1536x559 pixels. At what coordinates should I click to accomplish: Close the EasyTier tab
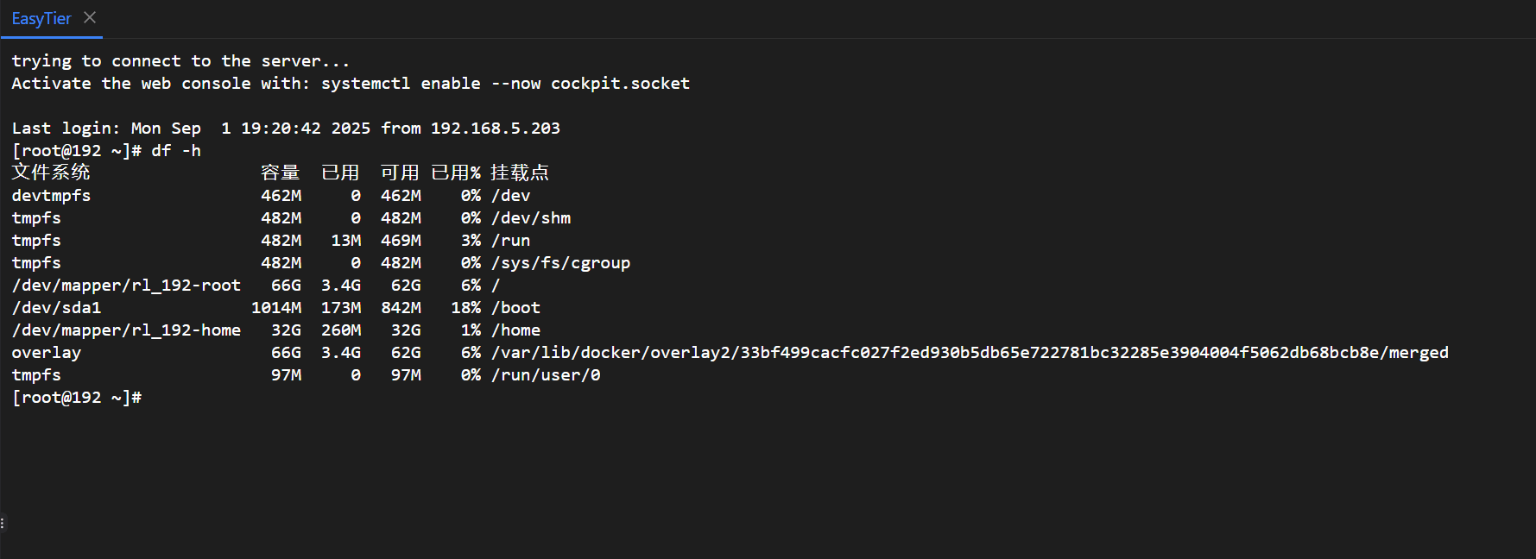coord(90,17)
